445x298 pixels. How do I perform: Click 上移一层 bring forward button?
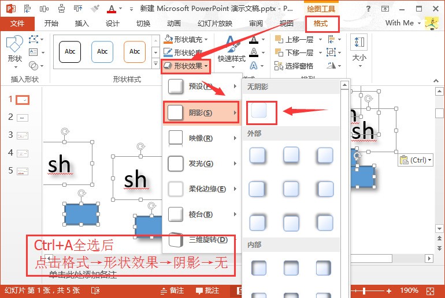tap(294, 39)
